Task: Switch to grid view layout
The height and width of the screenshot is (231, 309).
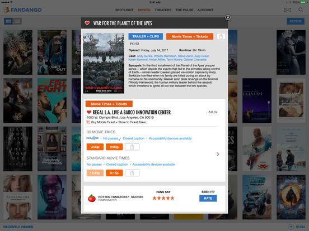Action: click(8, 21)
